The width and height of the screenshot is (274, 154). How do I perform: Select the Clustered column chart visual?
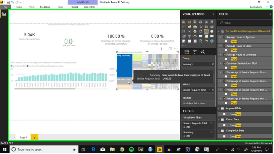click(201, 22)
